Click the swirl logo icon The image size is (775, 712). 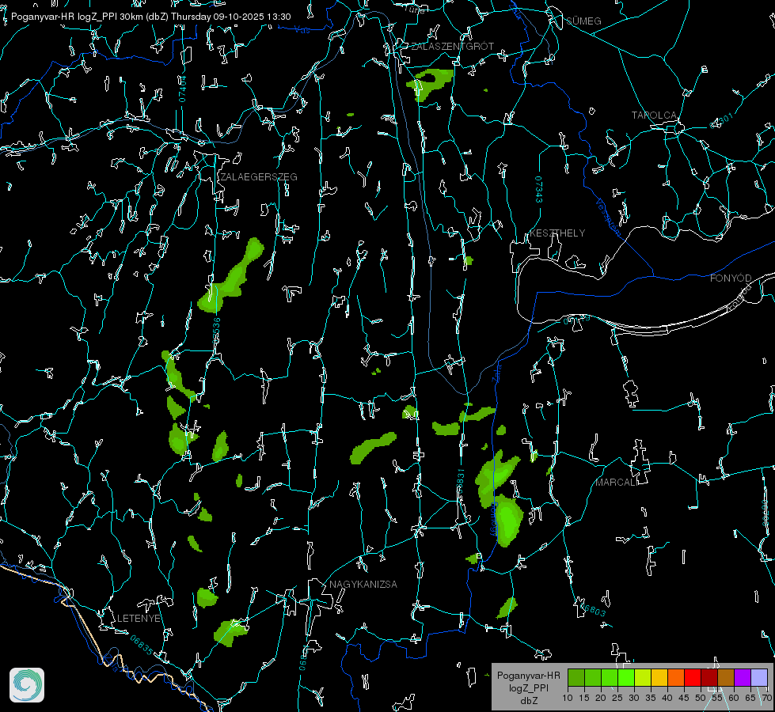(x=27, y=685)
